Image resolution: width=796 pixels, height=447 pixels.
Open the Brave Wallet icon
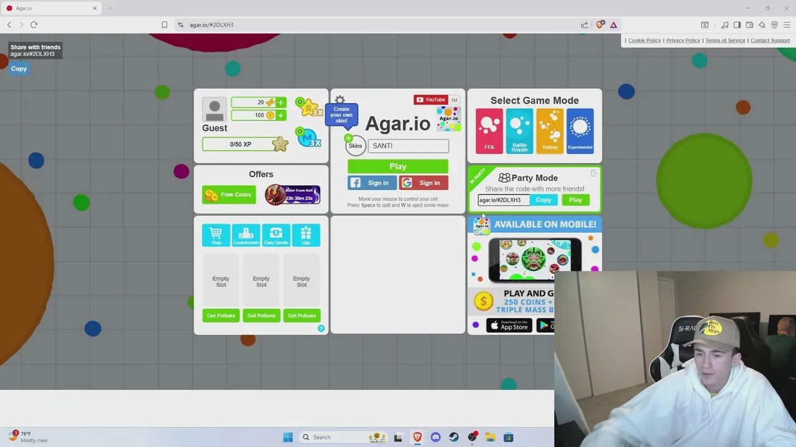coord(749,25)
